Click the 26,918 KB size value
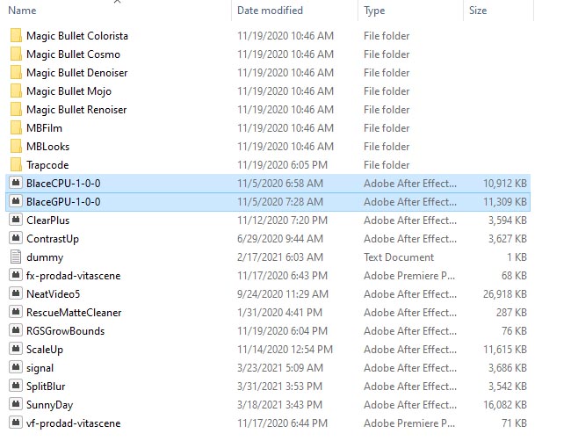 [x=505, y=294]
